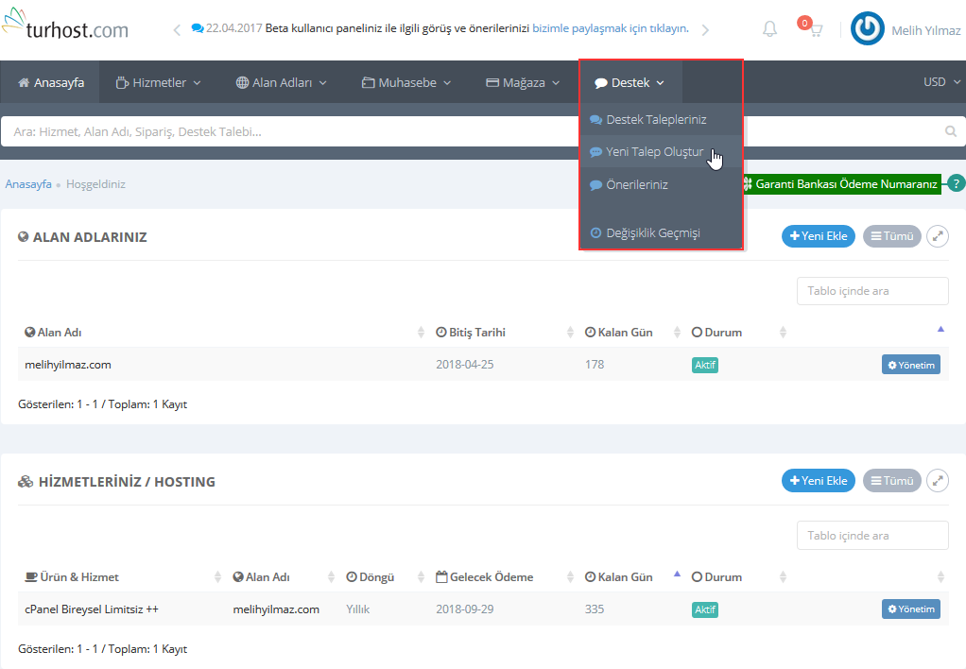
Task: Click the Garanti Bankası Ödeme Numaranız banner
Action: point(844,184)
